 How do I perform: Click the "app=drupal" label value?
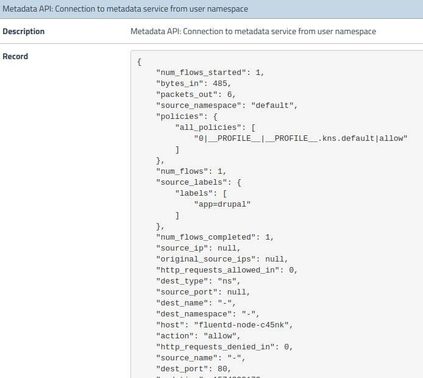222,204
